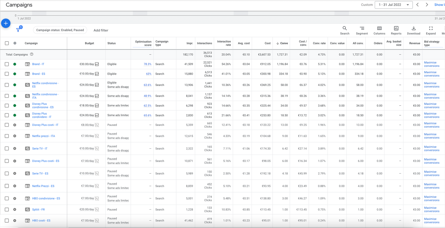Open the Columns tool
The height and width of the screenshot is (228, 445).
coord(379,30)
